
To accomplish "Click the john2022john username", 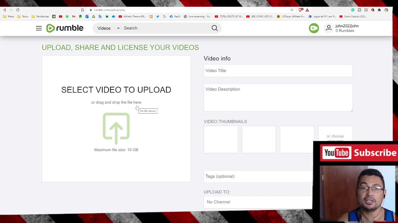I will coord(347,26).
